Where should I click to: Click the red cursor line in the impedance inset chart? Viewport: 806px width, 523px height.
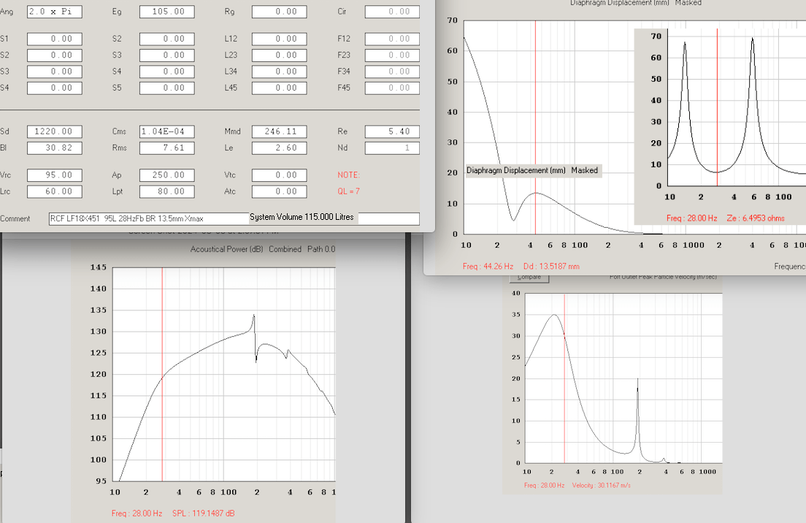point(717,107)
